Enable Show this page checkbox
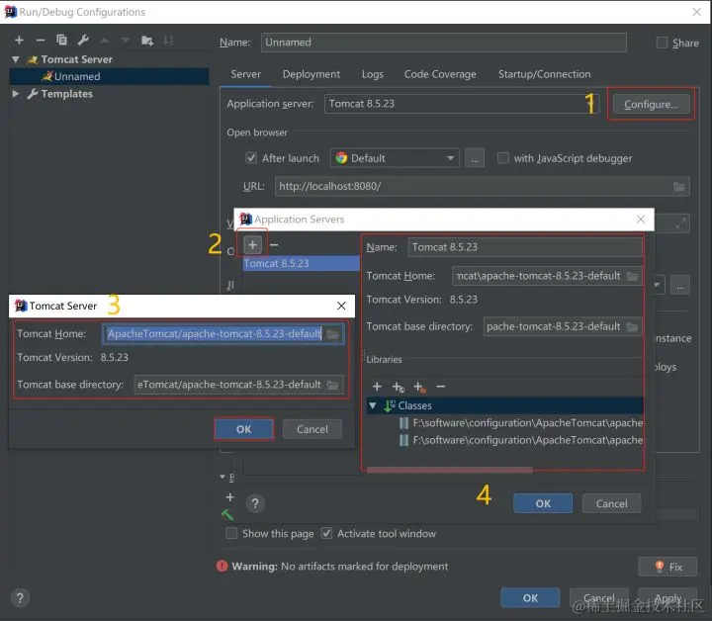The image size is (712, 621). (231, 533)
